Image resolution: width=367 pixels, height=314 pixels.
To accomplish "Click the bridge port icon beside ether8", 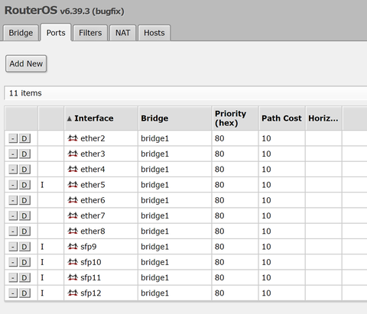I will [x=73, y=231].
